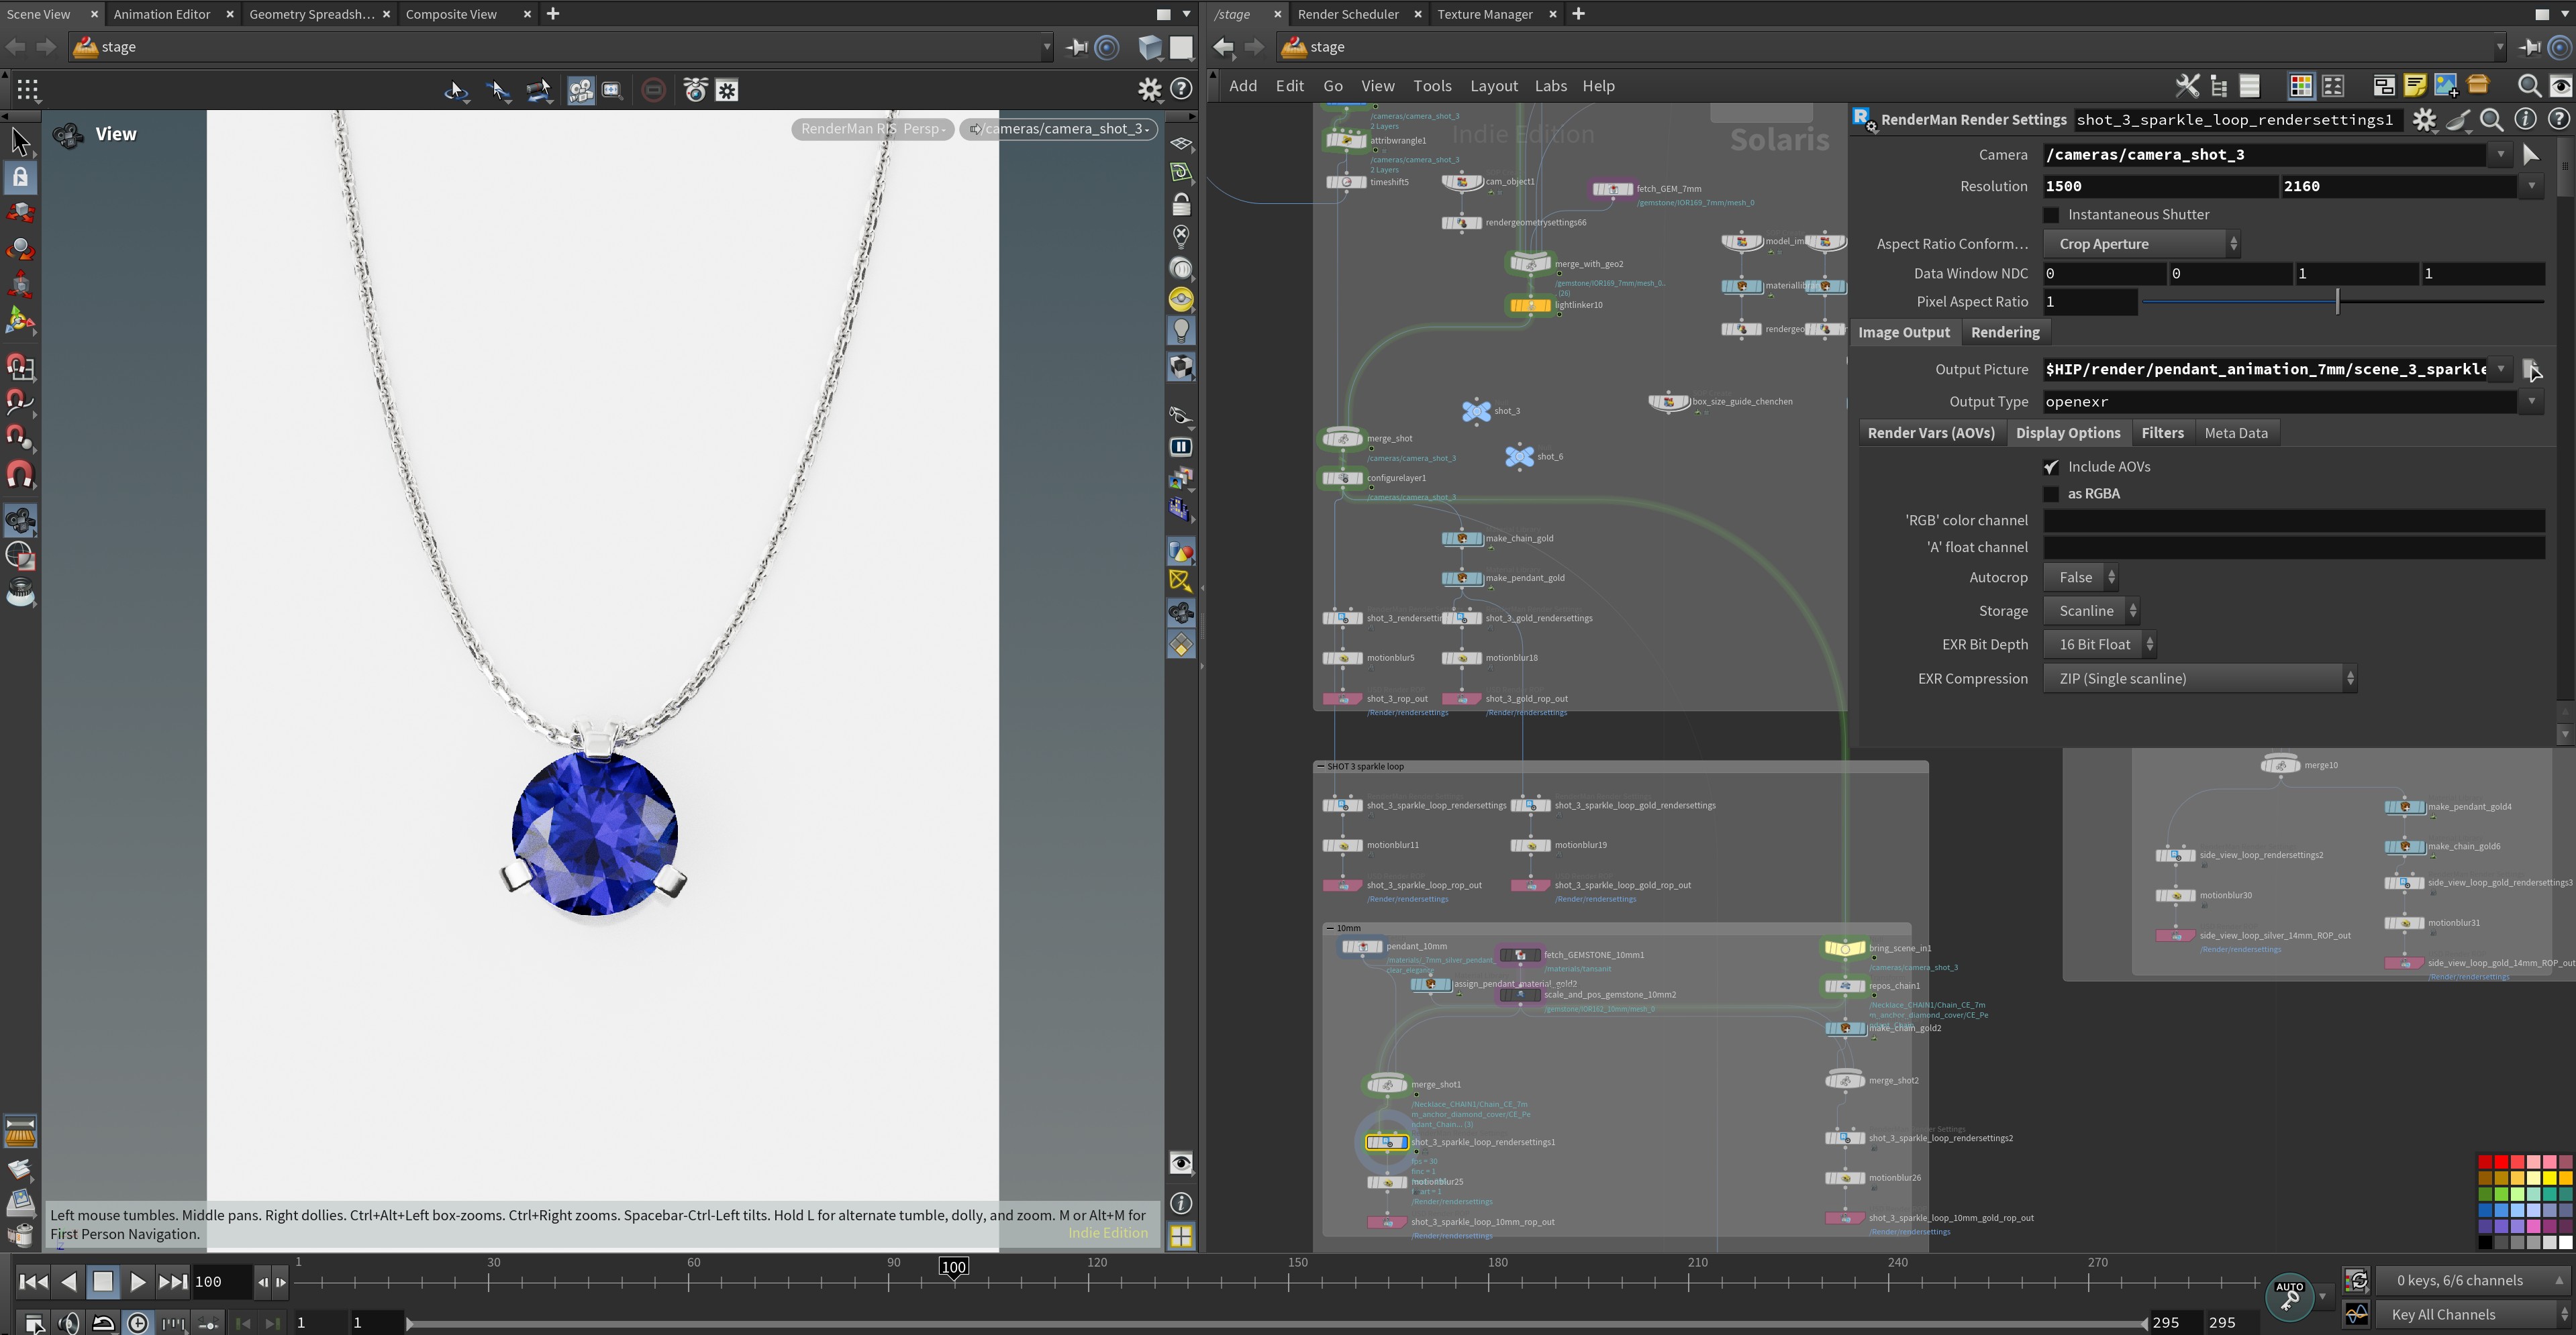Open the network editor wrench tools icon

coord(2187,86)
